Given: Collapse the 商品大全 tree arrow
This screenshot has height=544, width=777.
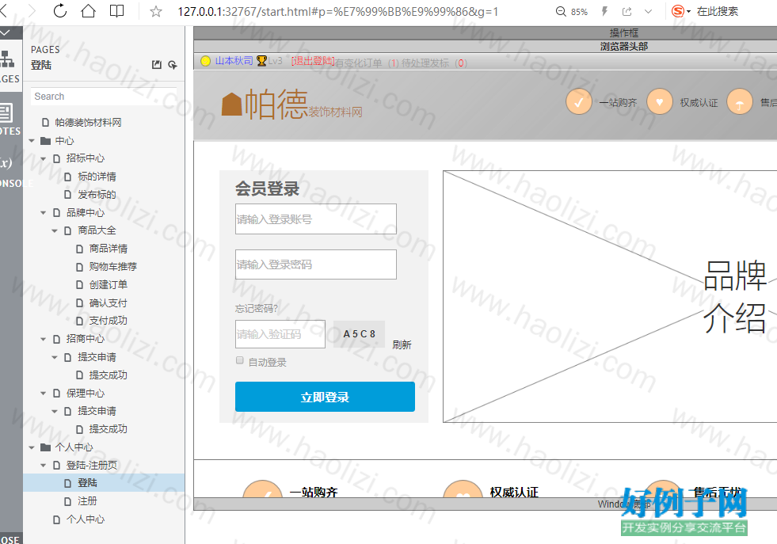Looking at the screenshot, I should [x=55, y=230].
